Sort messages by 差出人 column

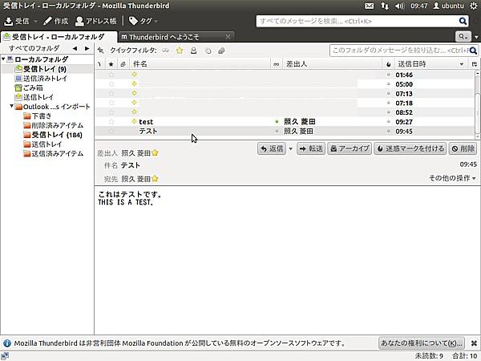(x=333, y=64)
